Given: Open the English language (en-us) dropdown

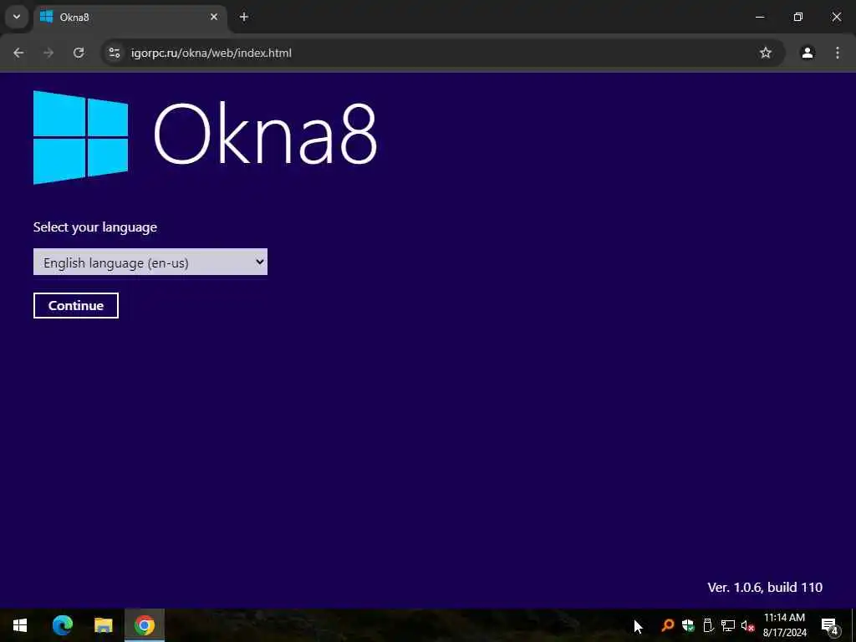Looking at the screenshot, I should 150,262.
